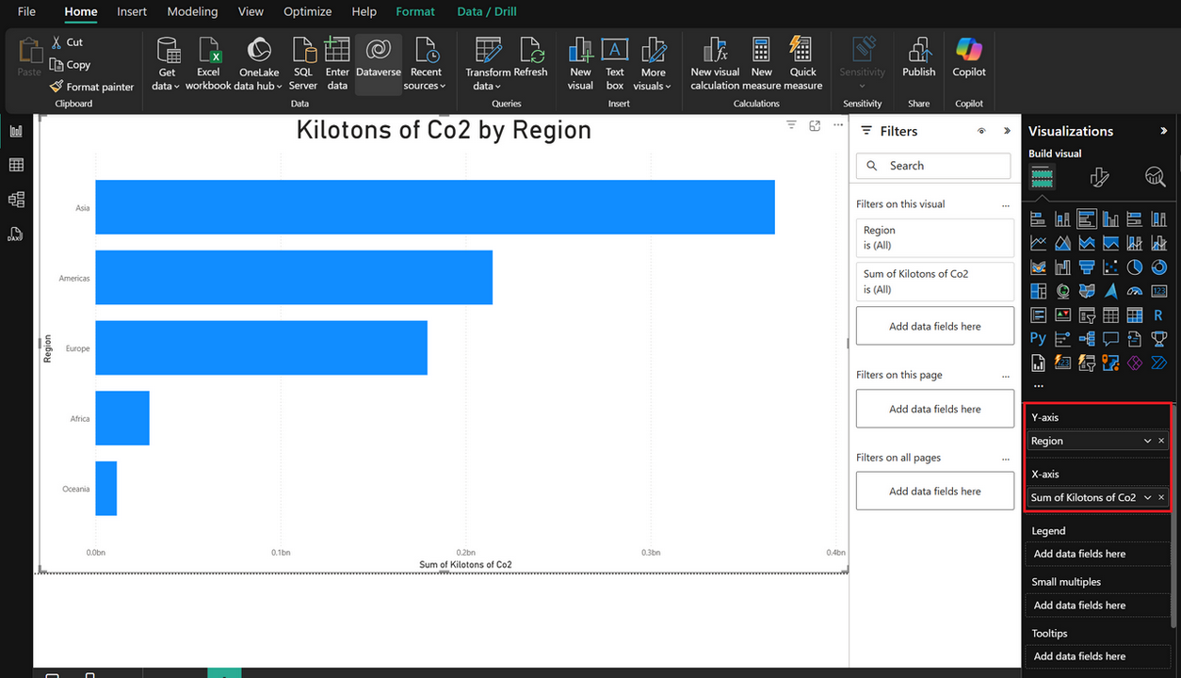The width and height of the screenshot is (1181, 678).
Task: Open the Region field chevron in Y-axis
Action: coord(1147,441)
